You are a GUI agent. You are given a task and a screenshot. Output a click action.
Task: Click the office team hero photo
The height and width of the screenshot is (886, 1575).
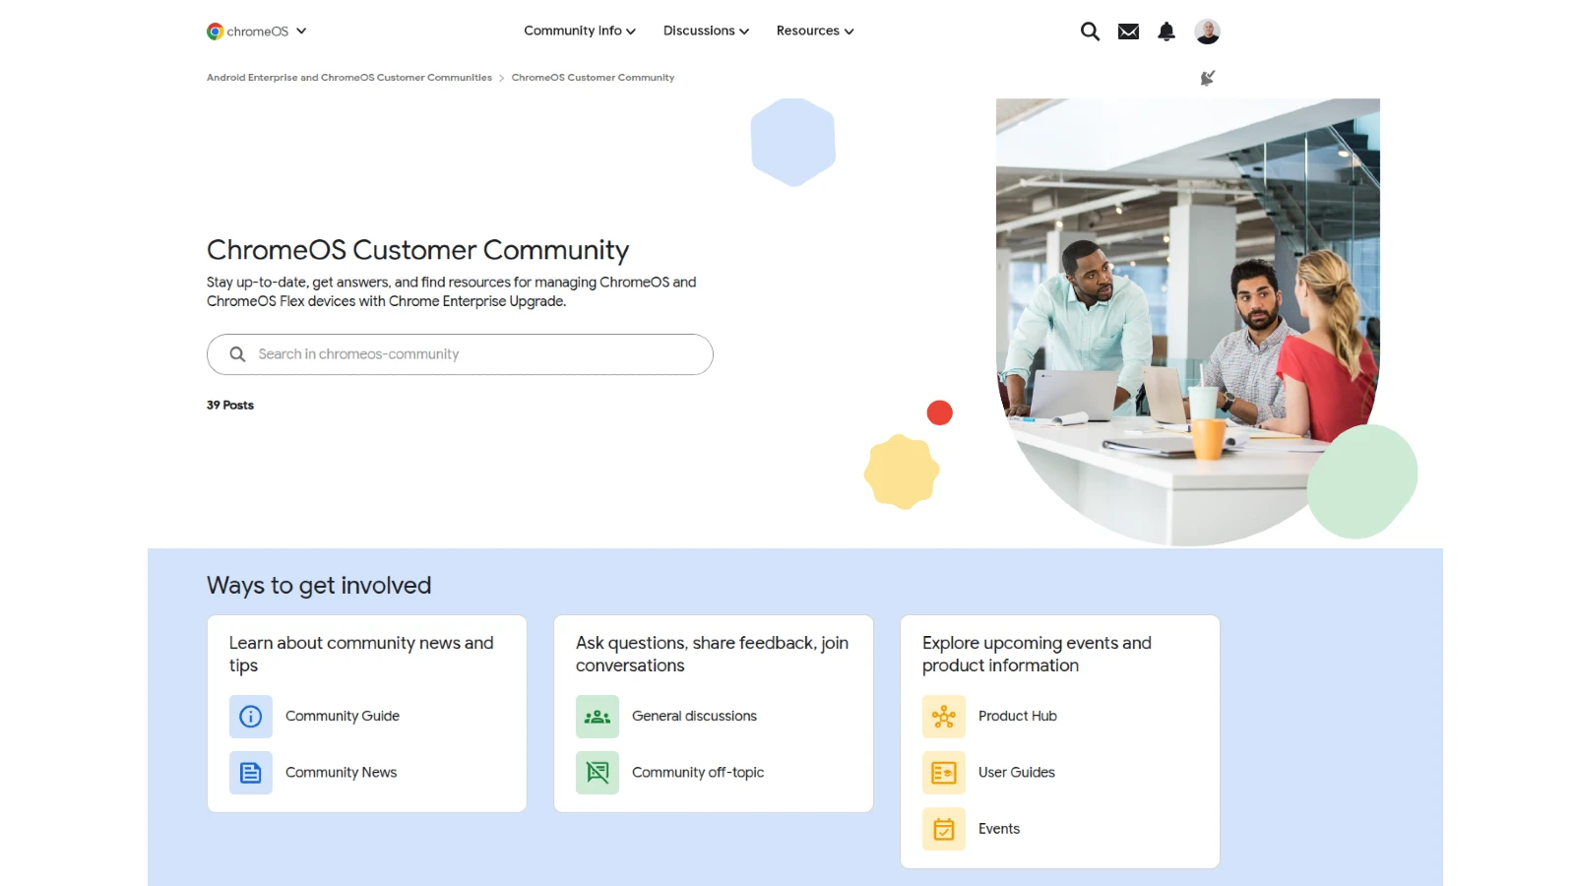coord(1188,322)
